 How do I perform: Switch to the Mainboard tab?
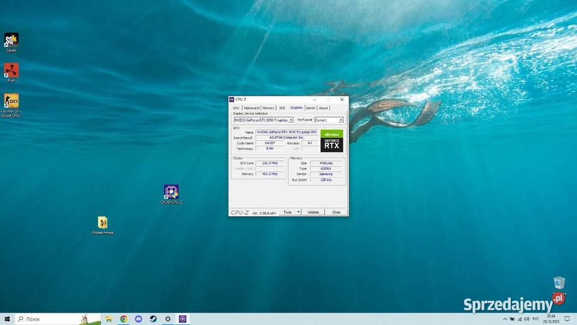251,108
